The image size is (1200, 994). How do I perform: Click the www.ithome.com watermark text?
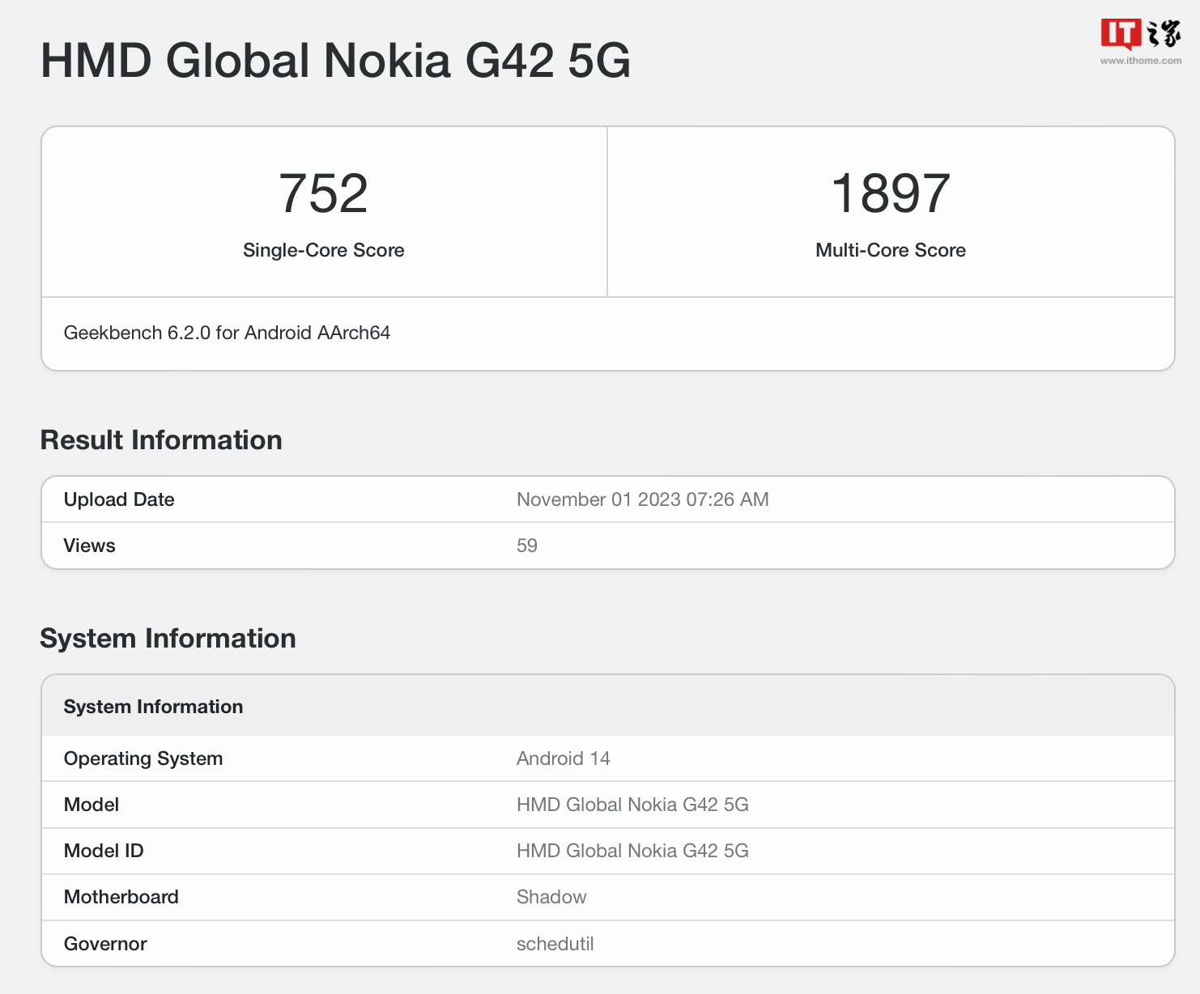pyautogui.click(x=1140, y=61)
